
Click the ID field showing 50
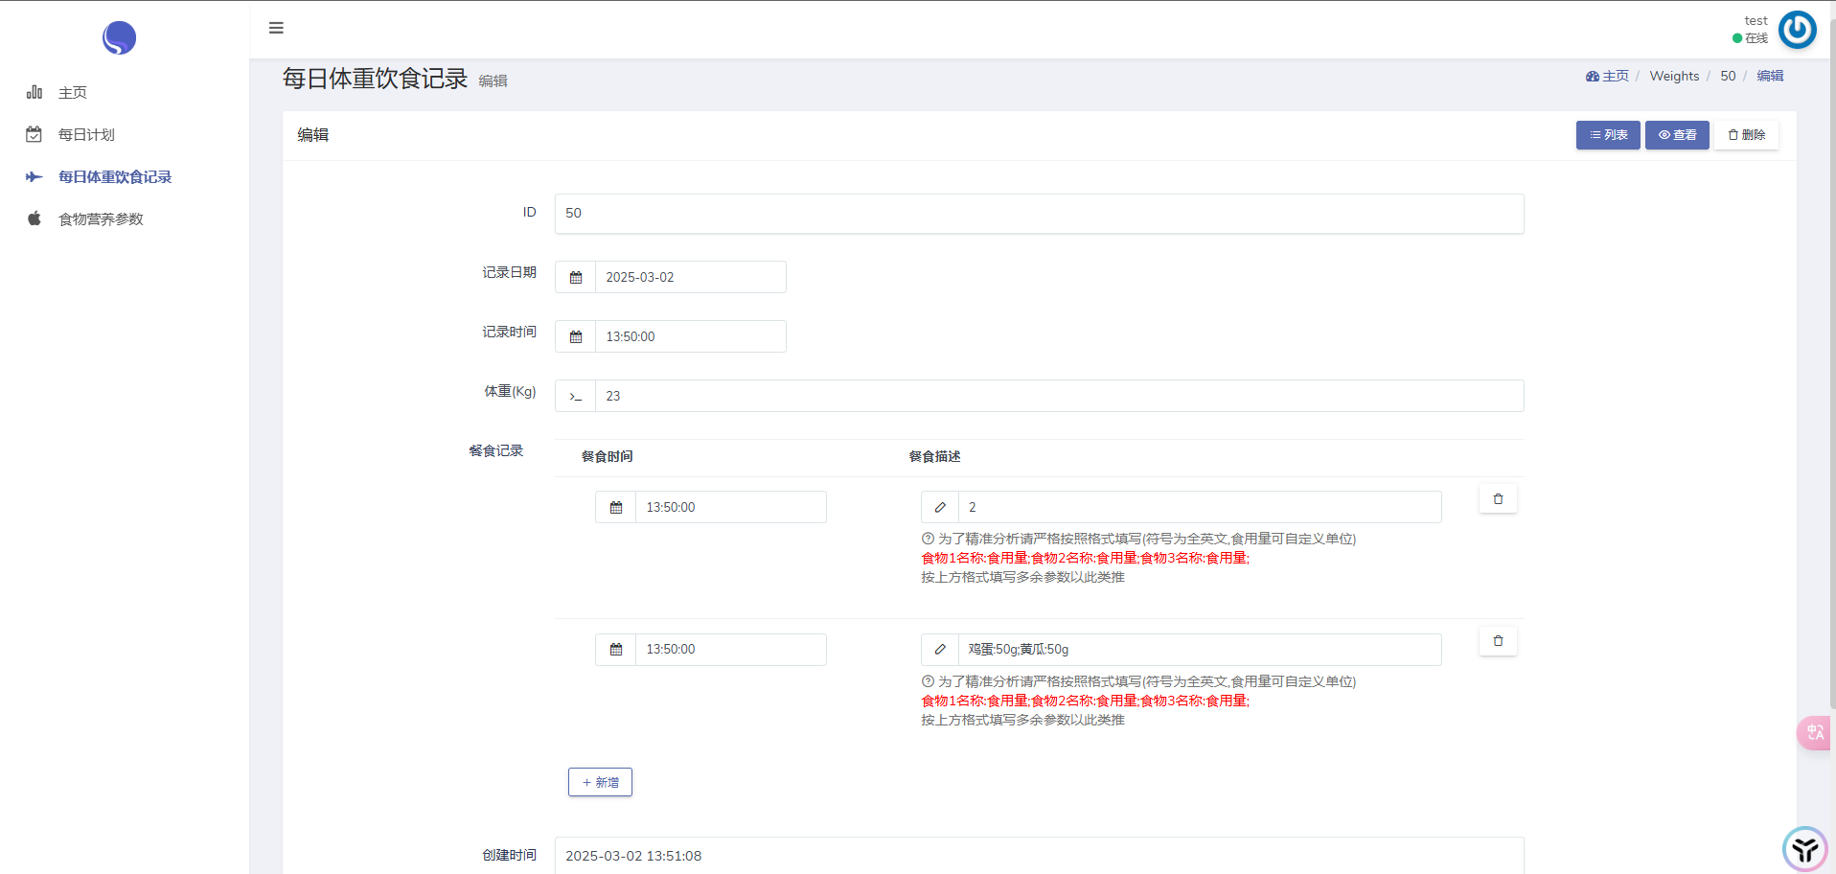tap(1039, 214)
